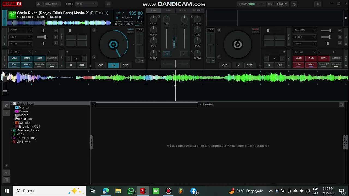Viewport: 349px width, 196px height.
Task: Toggle the Instru stem pad on deck A
Action: tap(27, 58)
